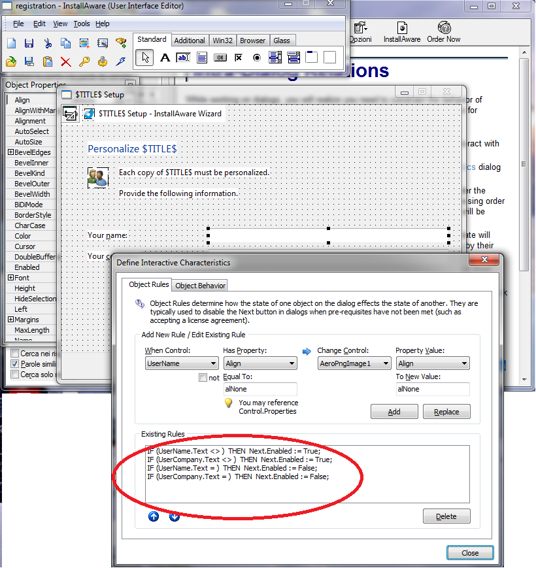This screenshot has width=536, height=568.
Task: Move the selected rule up with the up arrow
Action: [x=154, y=516]
